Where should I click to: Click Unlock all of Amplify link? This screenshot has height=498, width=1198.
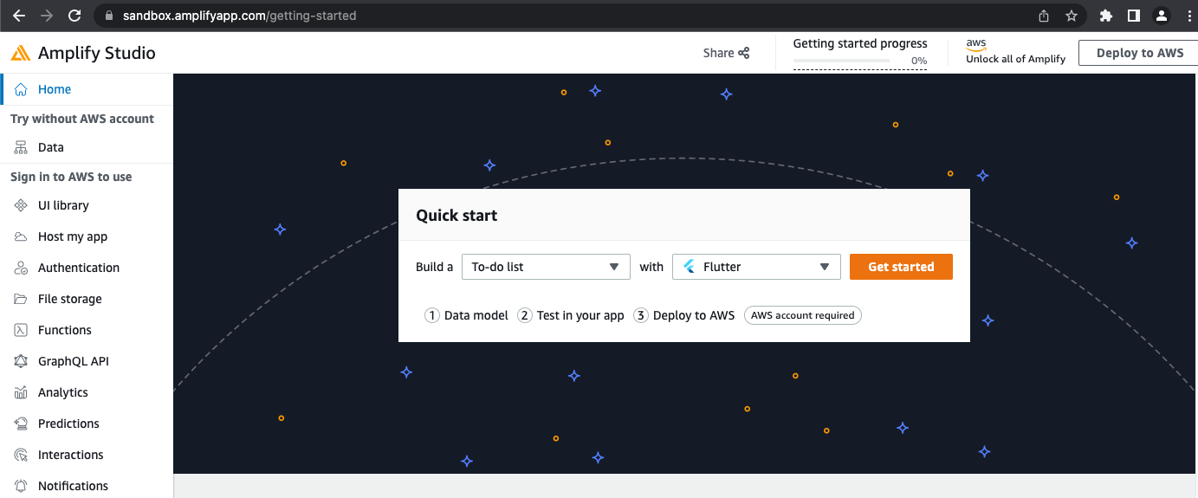pos(1016,59)
